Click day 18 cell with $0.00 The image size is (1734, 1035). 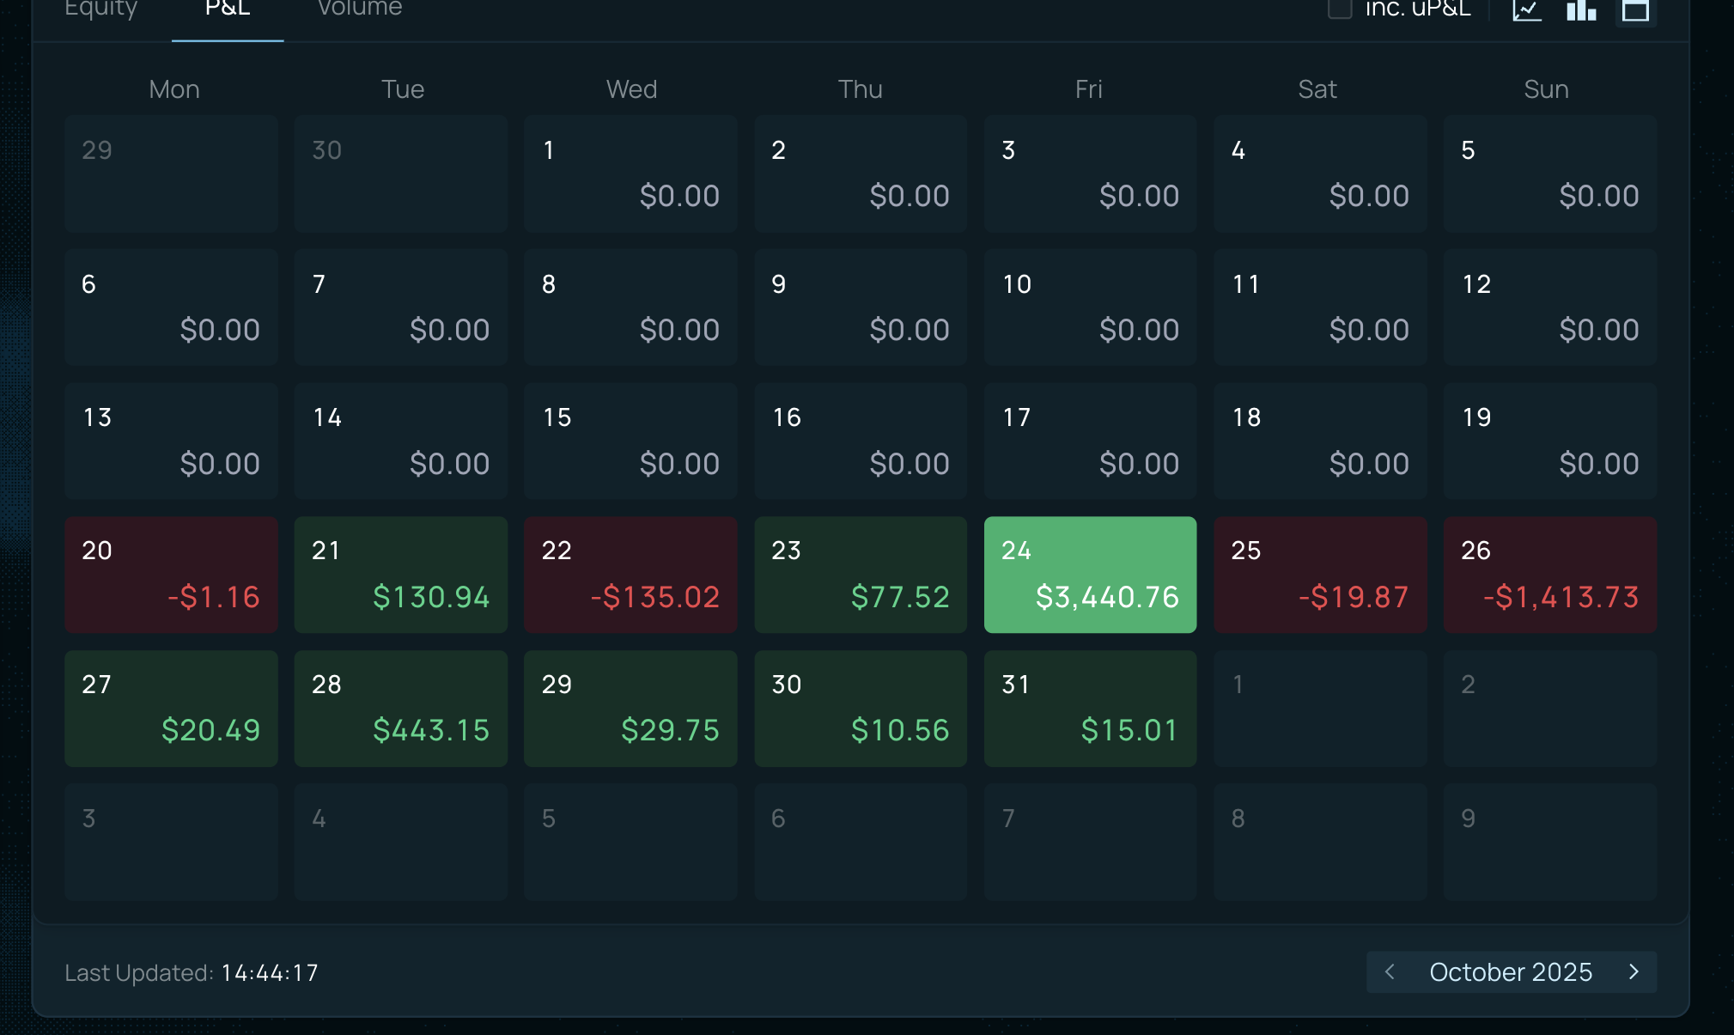click(1320, 441)
